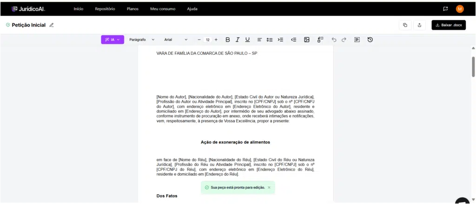
Task: Open the Arial font dropdown
Action: (176, 39)
